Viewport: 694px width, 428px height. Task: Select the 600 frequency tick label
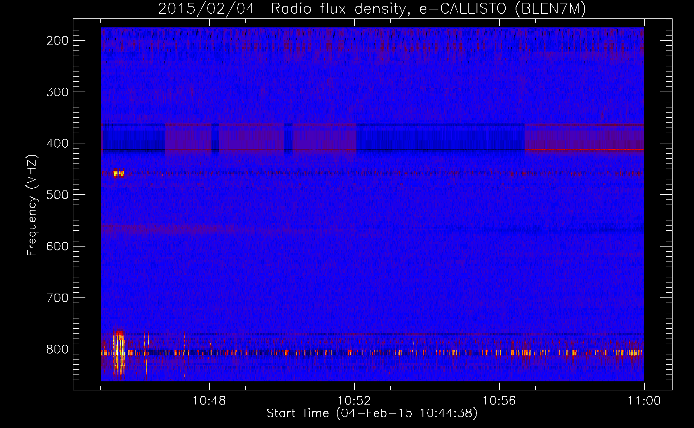(57, 246)
